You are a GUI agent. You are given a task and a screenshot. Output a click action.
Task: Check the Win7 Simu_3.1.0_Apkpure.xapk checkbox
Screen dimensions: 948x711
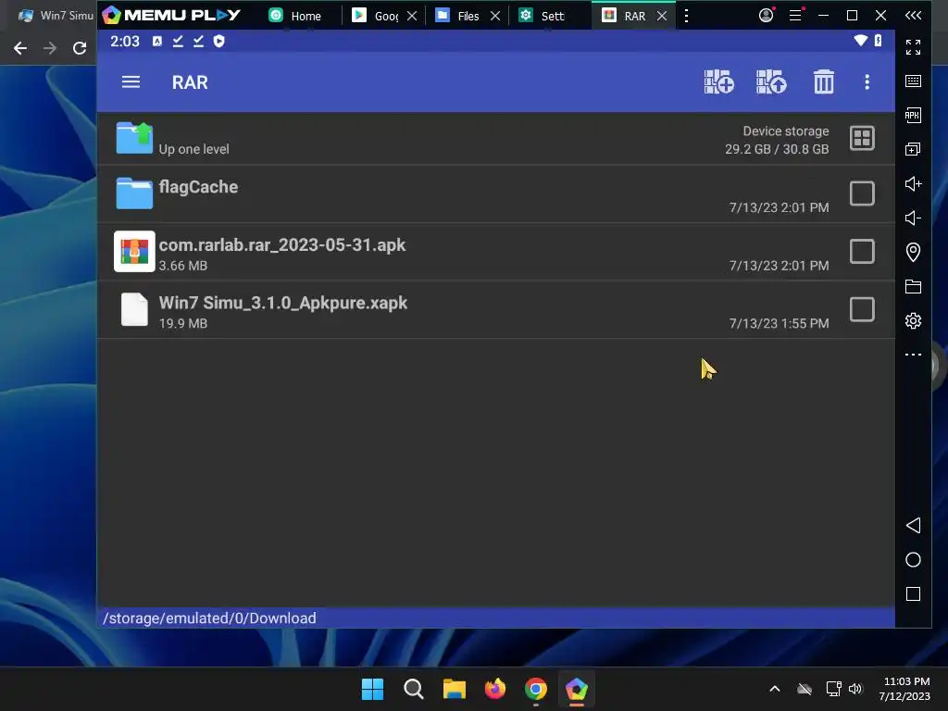(x=862, y=309)
